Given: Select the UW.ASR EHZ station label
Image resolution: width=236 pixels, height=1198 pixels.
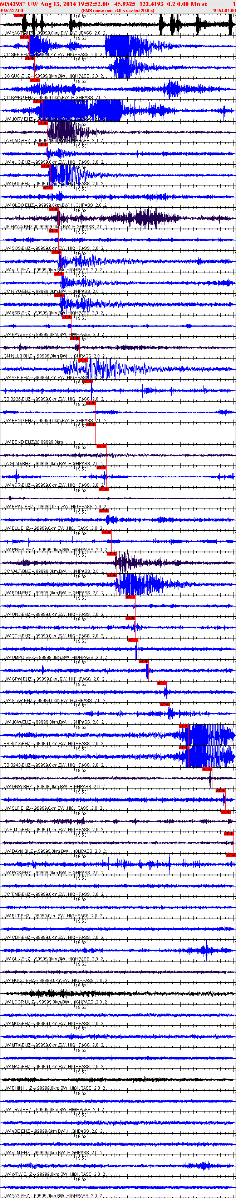Looking at the screenshot, I should (53, 313).
